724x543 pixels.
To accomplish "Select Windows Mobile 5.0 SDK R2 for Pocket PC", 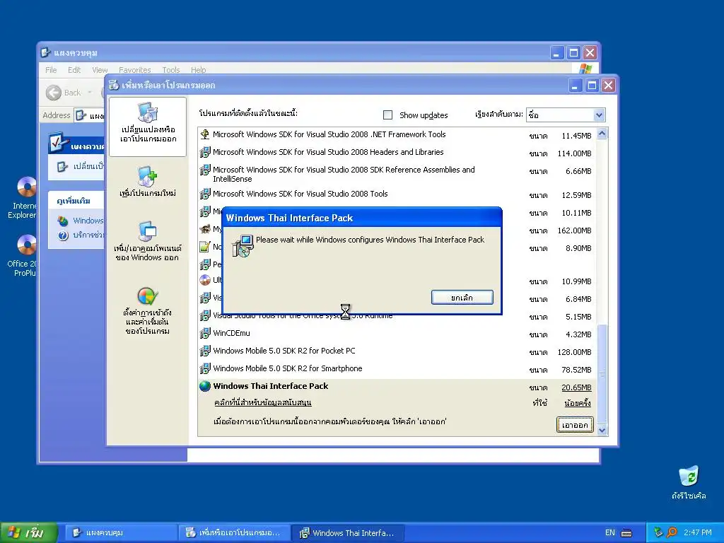I will click(284, 351).
